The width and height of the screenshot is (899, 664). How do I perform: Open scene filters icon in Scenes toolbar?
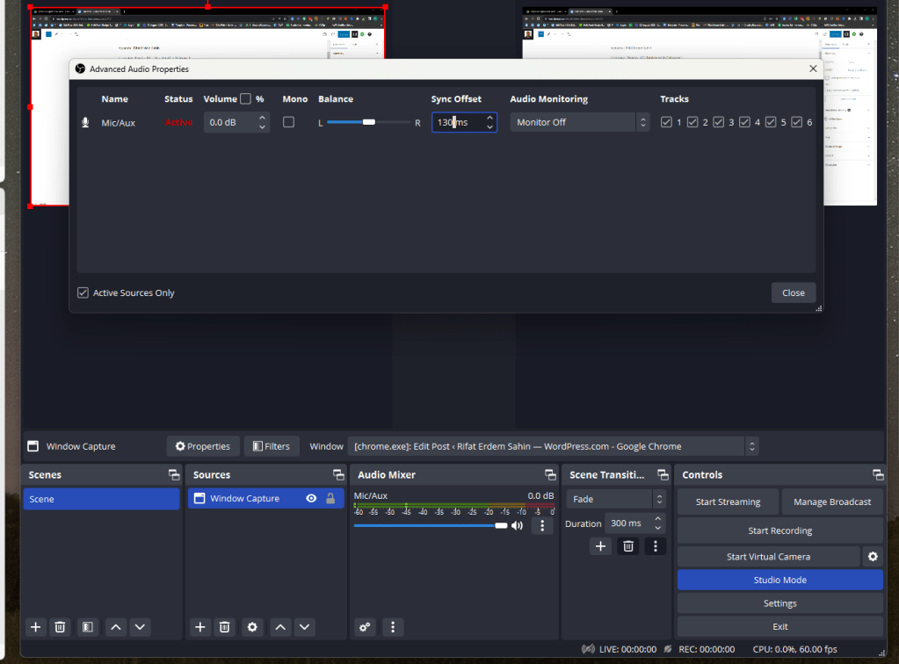[87, 627]
